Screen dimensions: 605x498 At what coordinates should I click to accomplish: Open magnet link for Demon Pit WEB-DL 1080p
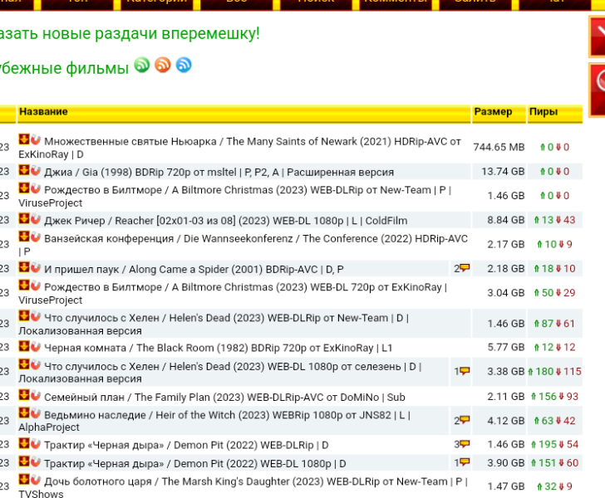(x=36, y=461)
